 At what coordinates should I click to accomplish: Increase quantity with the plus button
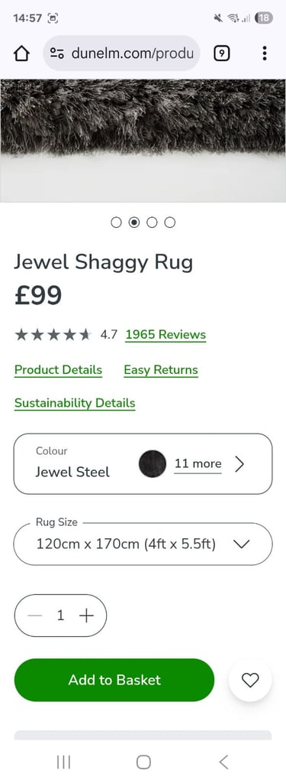[87, 616]
